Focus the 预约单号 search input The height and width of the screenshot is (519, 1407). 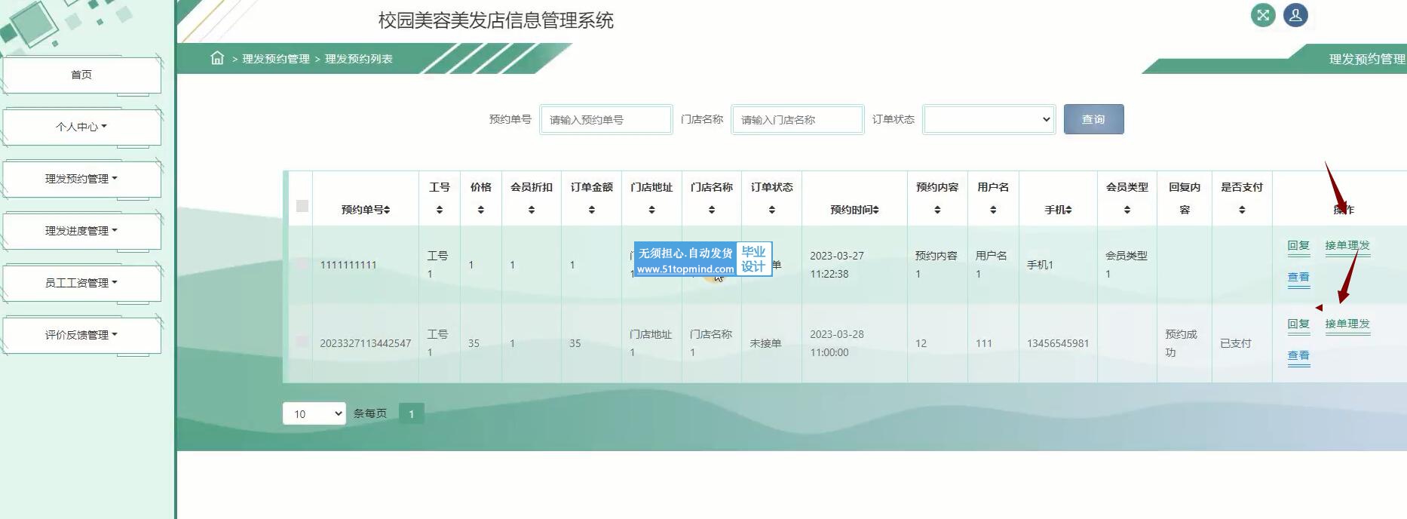(606, 119)
